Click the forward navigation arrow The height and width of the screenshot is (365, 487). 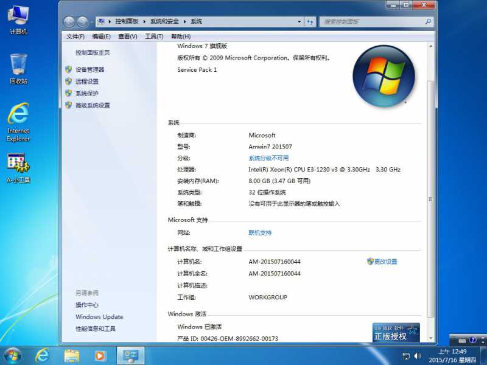pos(82,22)
